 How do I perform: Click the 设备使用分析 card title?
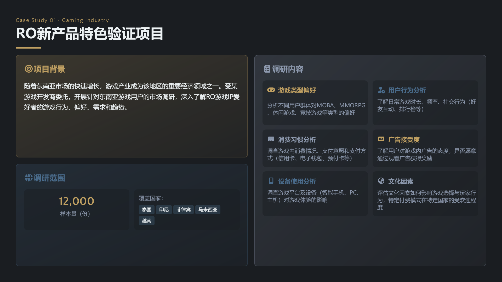pos(297,181)
